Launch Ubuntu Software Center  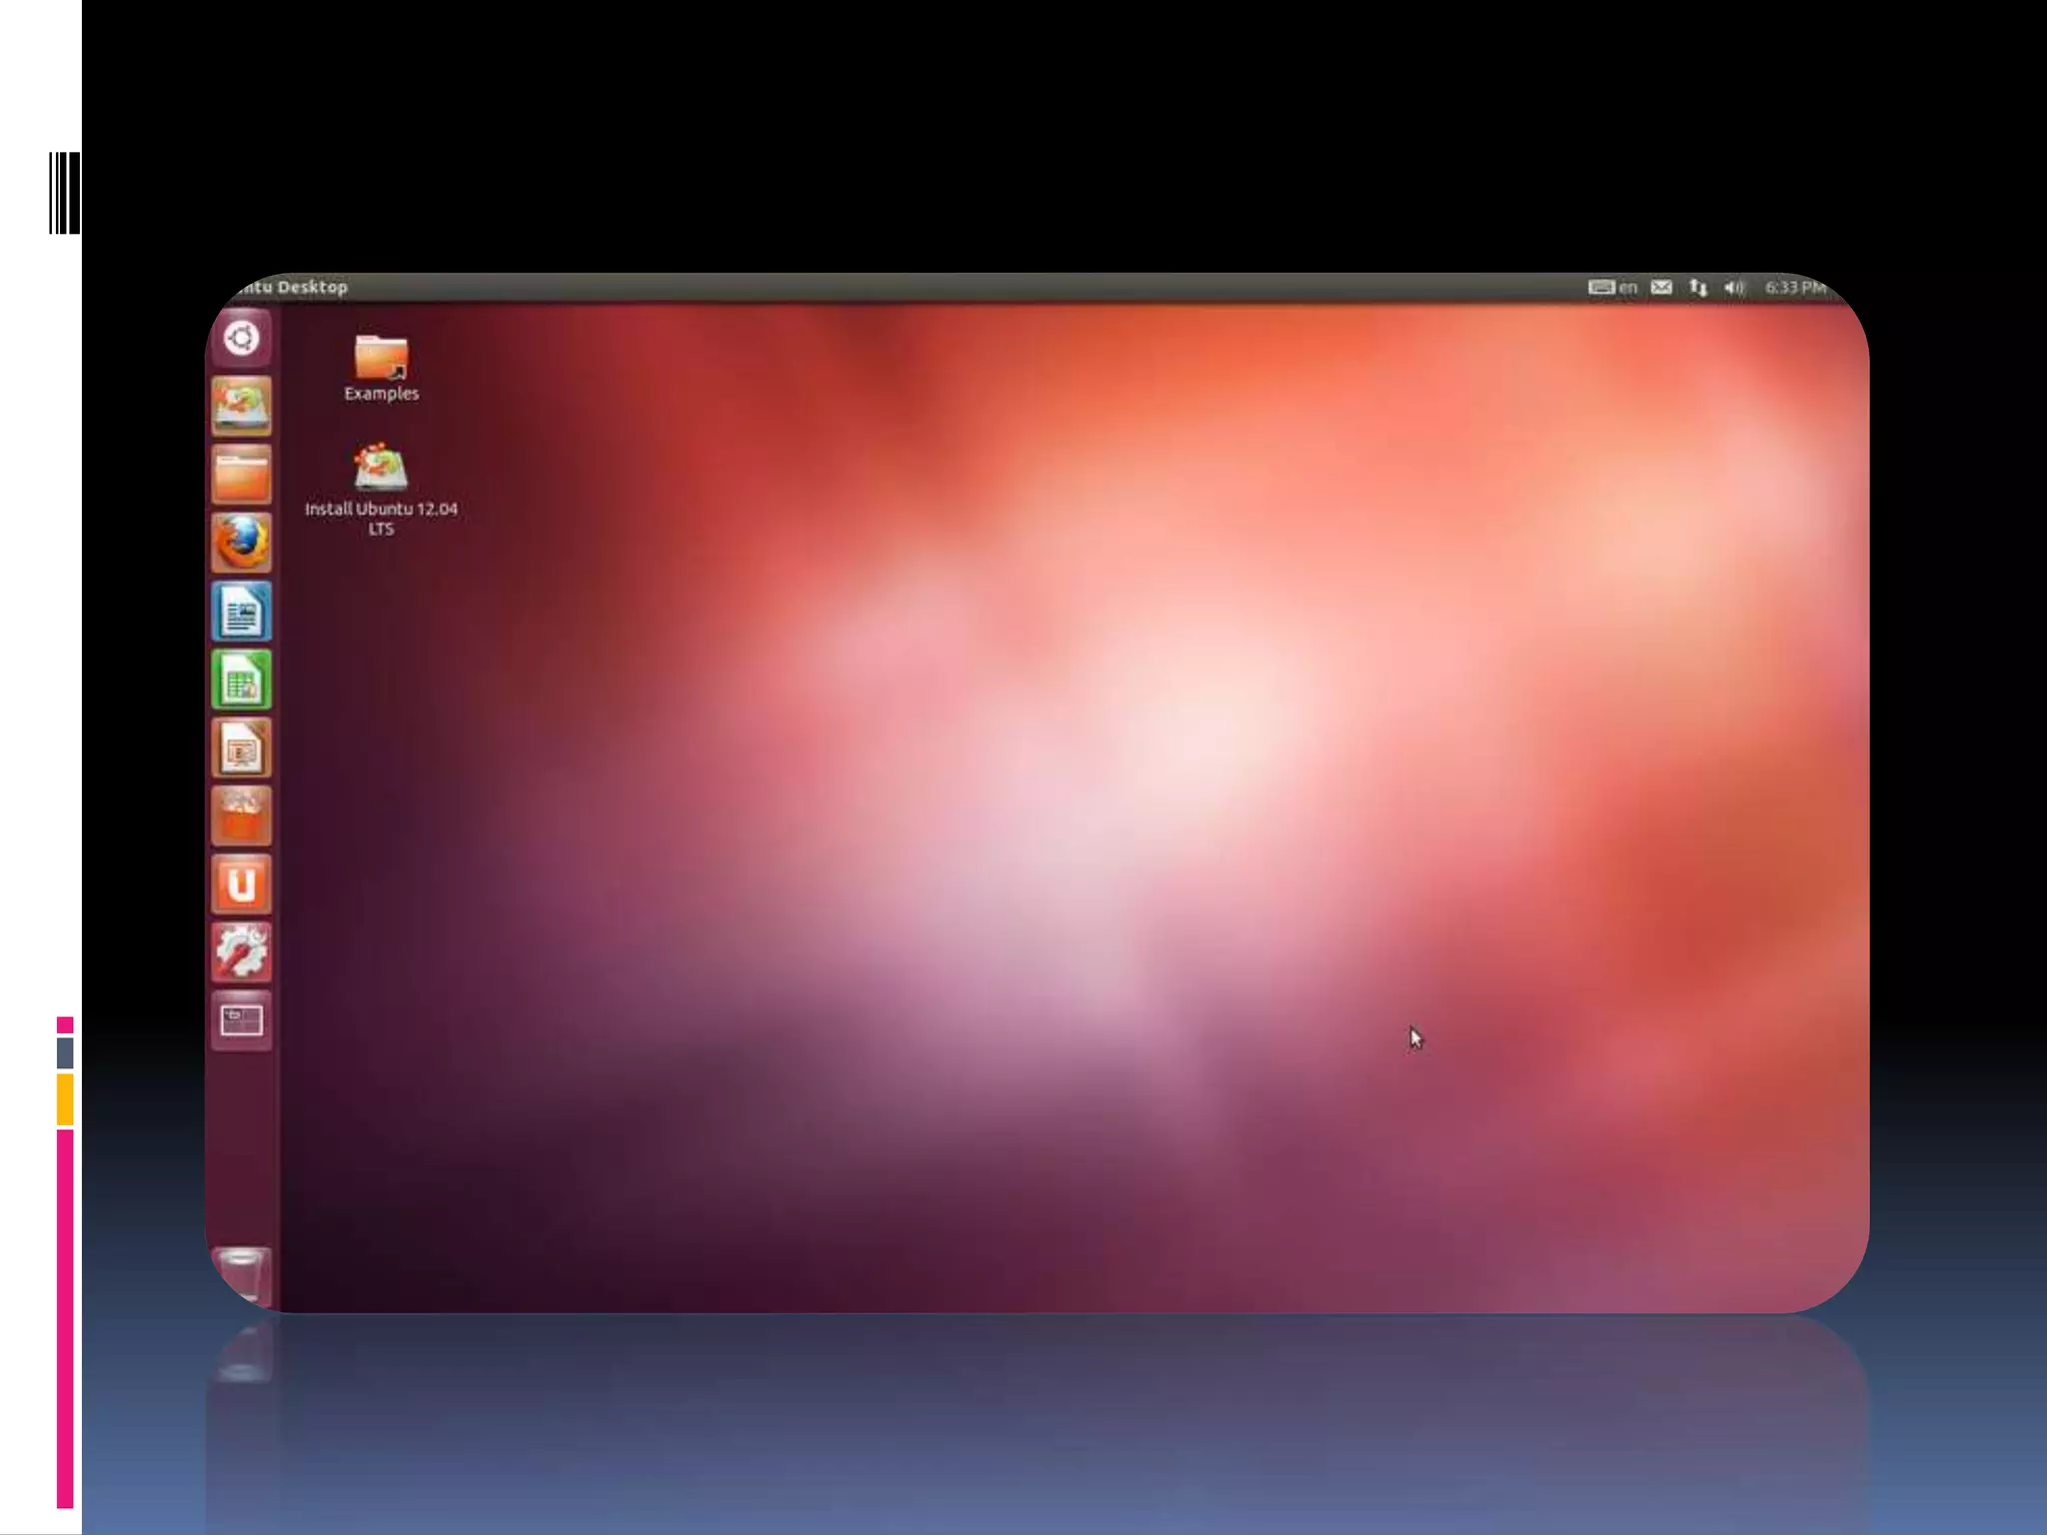pos(241,816)
